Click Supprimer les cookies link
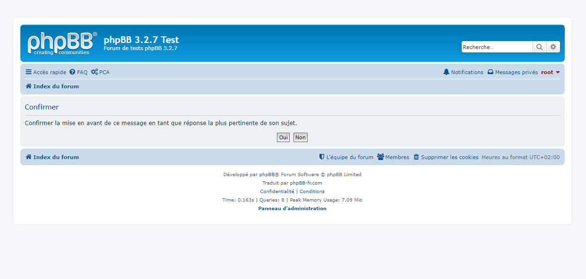The image size is (586, 279). coord(449,157)
